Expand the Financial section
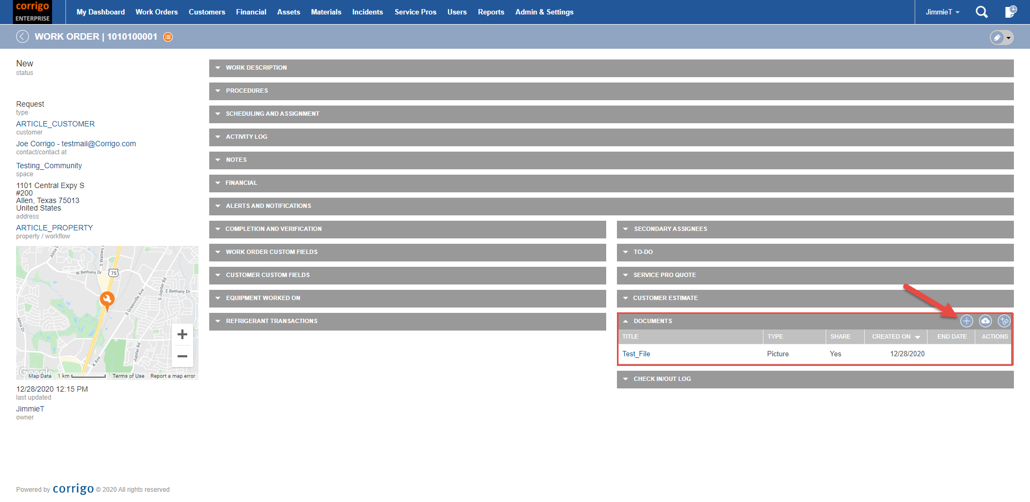The width and height of the screenshot is (1030, 502). 612,183
